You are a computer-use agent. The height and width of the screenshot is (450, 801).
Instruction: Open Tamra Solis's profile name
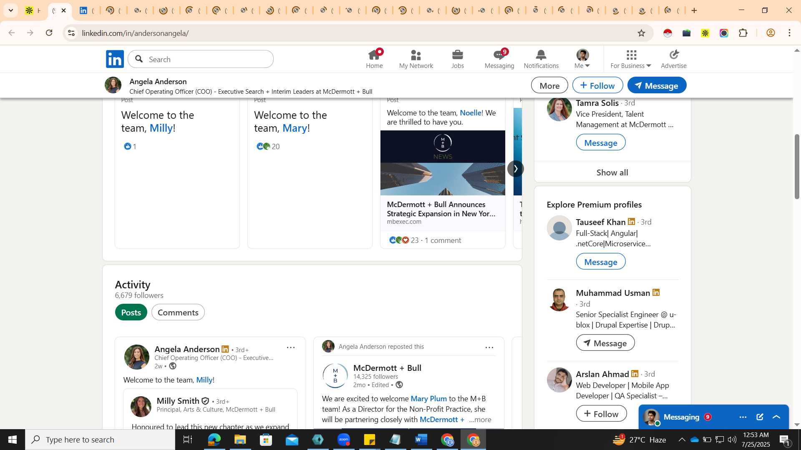click(597, 103)
